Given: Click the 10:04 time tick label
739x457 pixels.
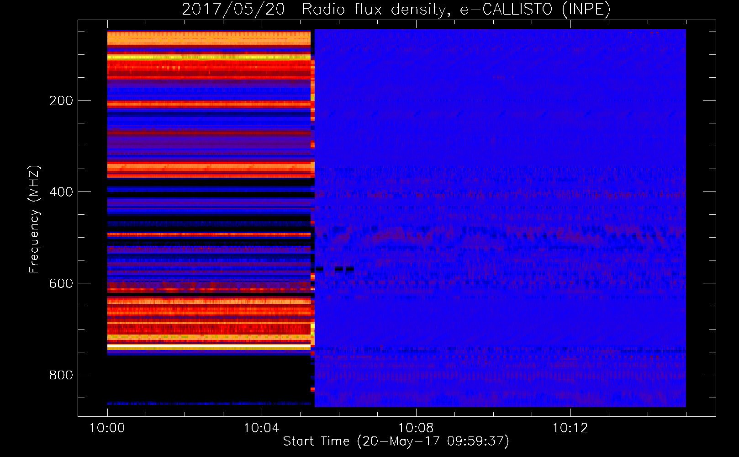Looking at the screenshot, I should [262, 428].
